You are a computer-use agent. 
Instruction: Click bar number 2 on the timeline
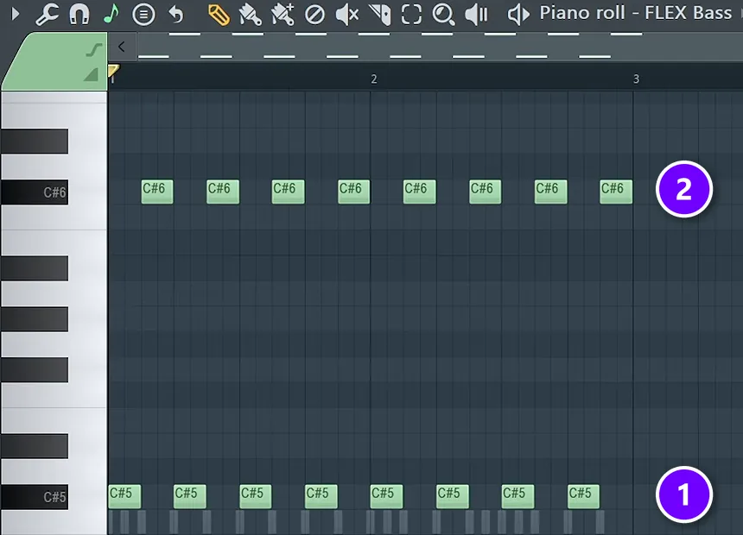(374, 79)
